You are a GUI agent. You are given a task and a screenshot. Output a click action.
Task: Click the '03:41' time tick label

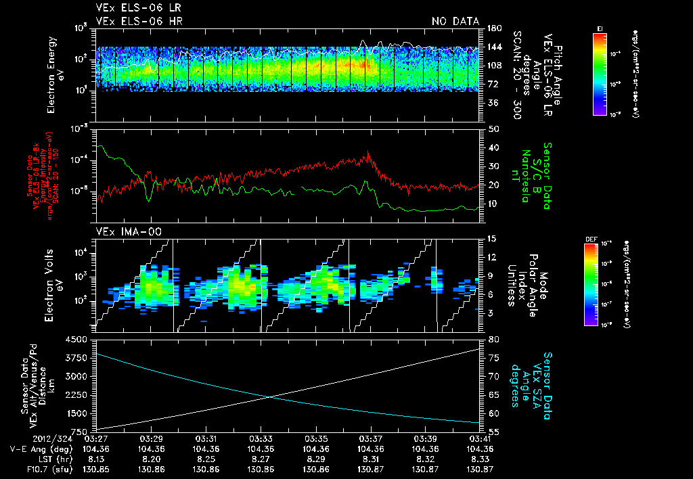(480, 439)
